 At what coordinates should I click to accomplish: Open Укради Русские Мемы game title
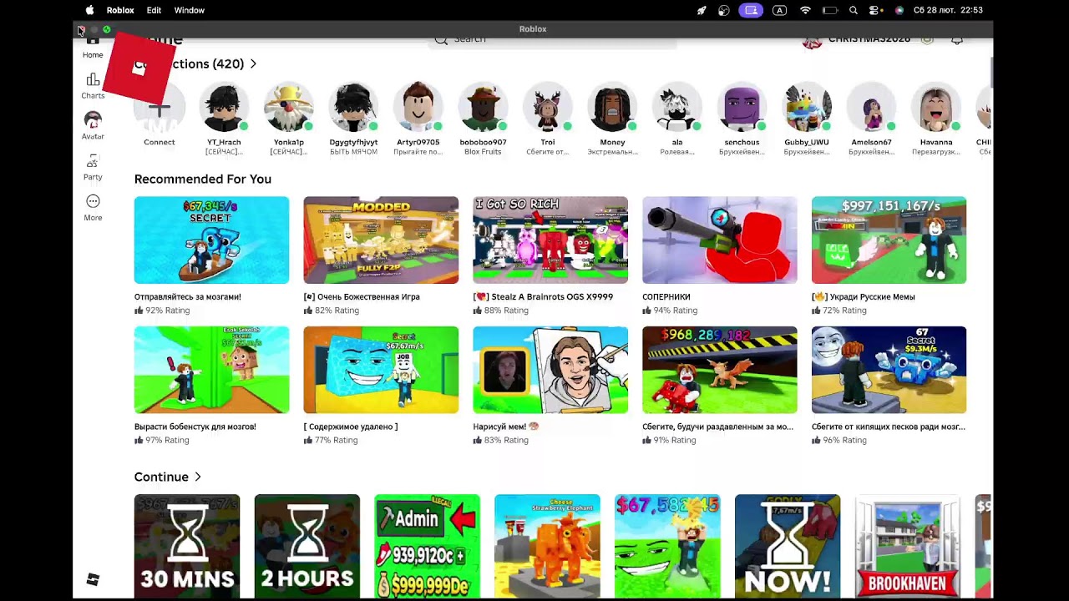point(864,296)
